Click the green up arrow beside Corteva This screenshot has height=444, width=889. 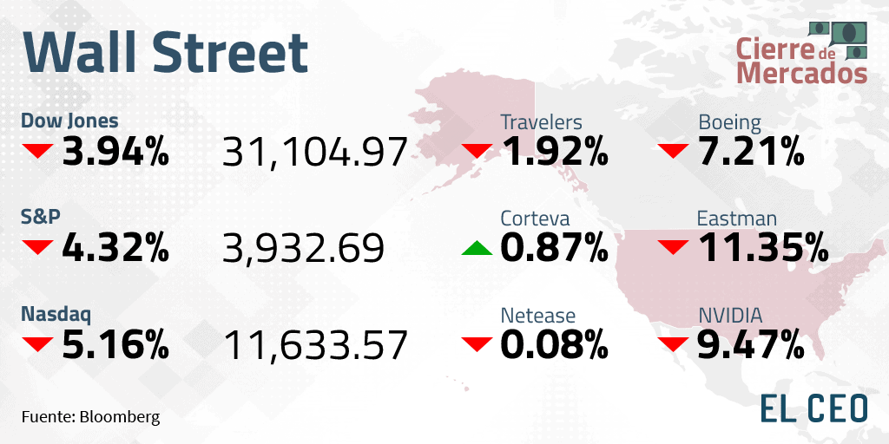coord(477,247)
